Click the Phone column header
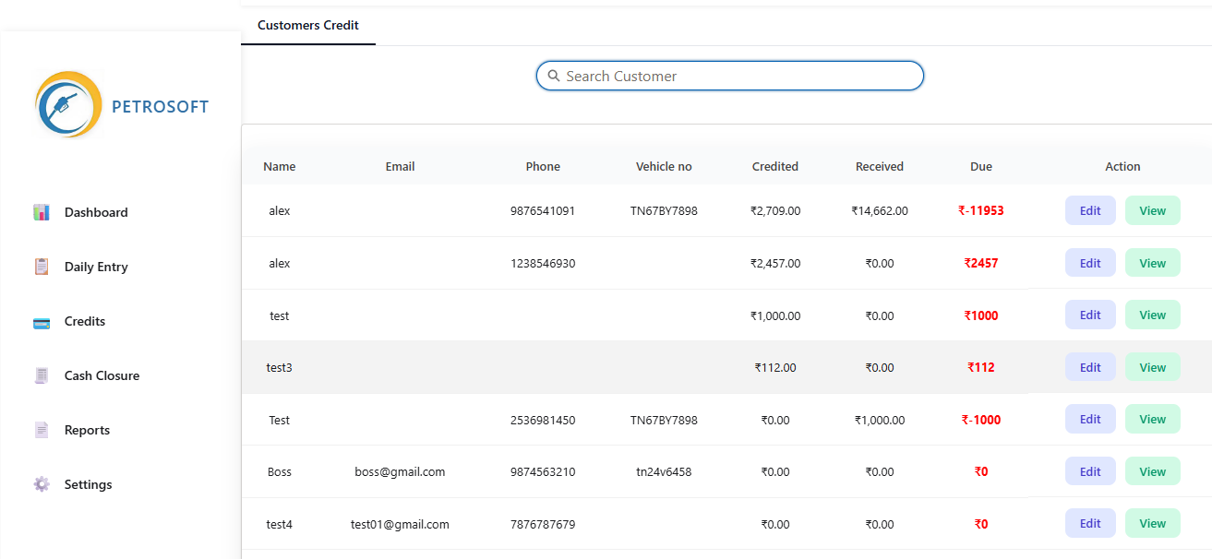The width and height of the screenshot is (1212, 559). click(543, 167)
